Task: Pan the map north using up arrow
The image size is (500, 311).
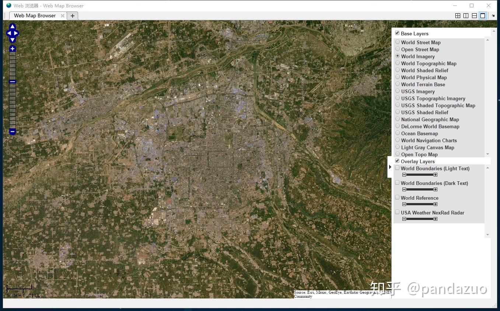Action: point(12,26)
